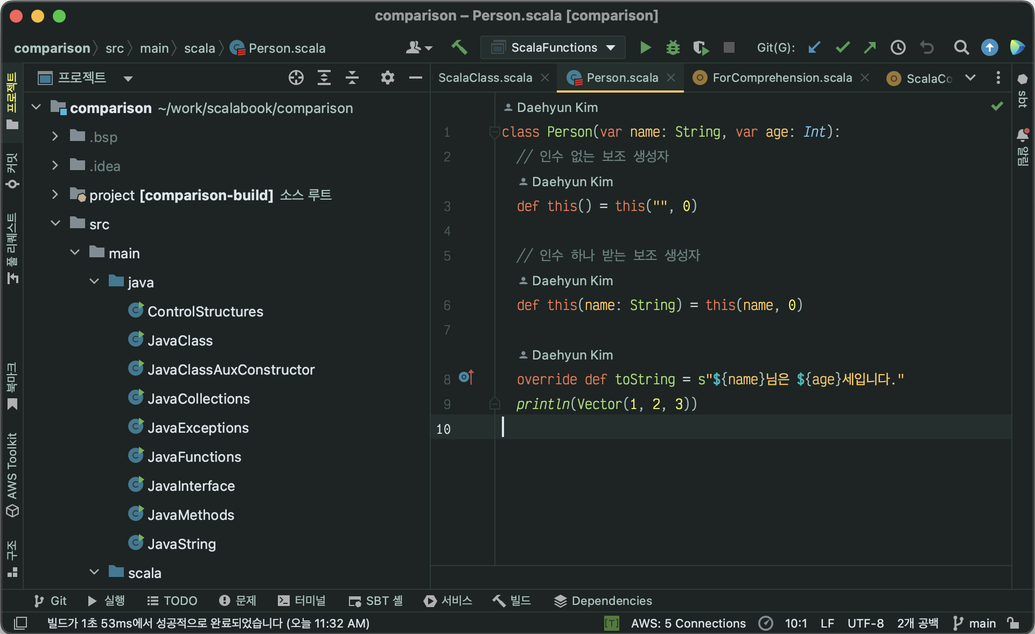
Task: Show hidden editor tabs chevron
Action: (970, 78)
